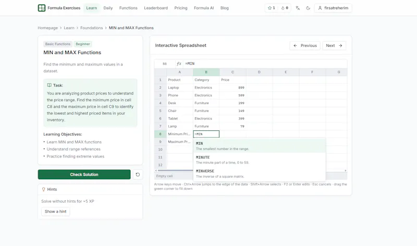Image resolution: width=417 pixels, height=246 pixels.
Task: Click the cell containing Lamp
Action: (x=180, y=126)
